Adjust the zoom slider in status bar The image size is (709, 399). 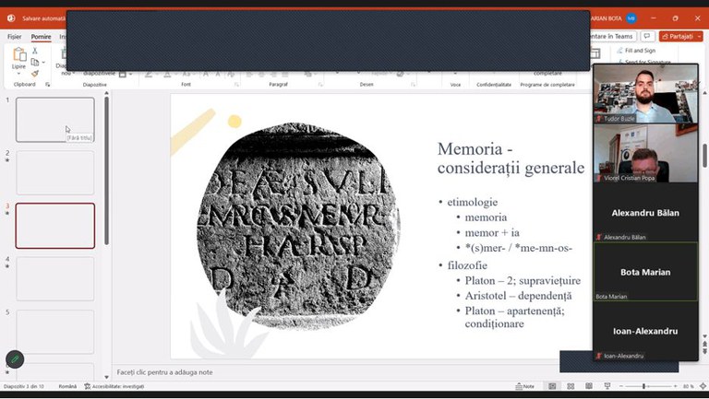[x=643, y=386]
